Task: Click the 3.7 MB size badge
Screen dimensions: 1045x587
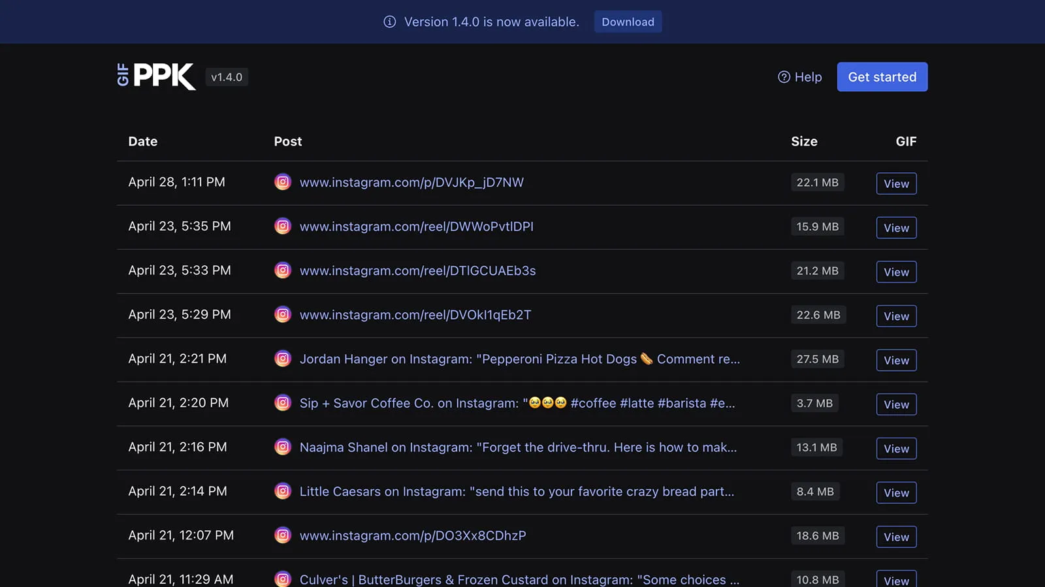Action: pos(814,403)
